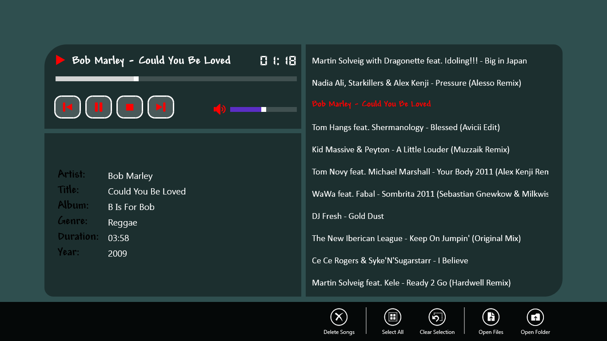This screenshot has height=341, width=607.
Task: Skip to the next track
Action: click(x=160, y=107)
